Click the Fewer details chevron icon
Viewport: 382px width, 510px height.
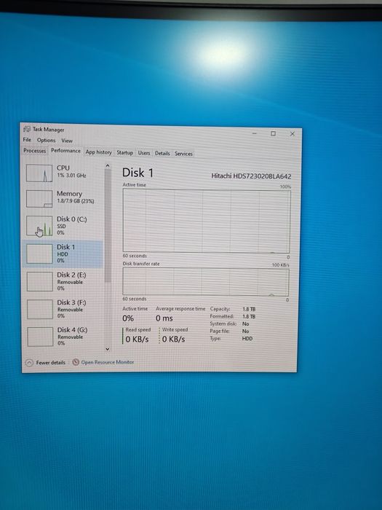coord(29,362)
